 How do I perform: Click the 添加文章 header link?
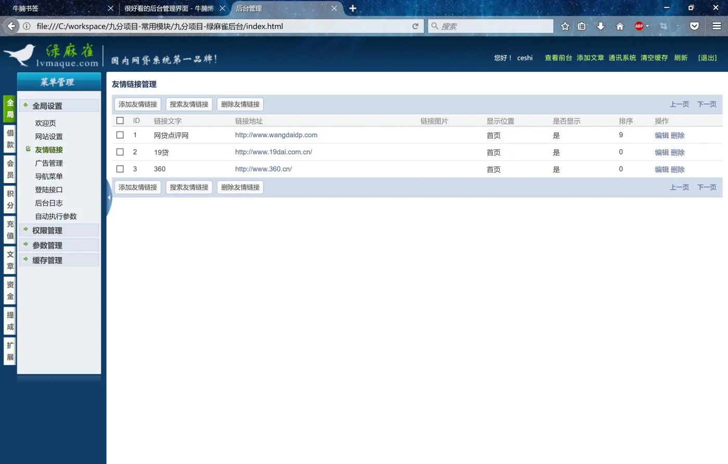tap(590, 58)
